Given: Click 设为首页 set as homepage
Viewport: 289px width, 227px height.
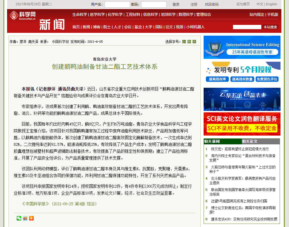Looking at the screenshot, I should (x=243, y=4).
